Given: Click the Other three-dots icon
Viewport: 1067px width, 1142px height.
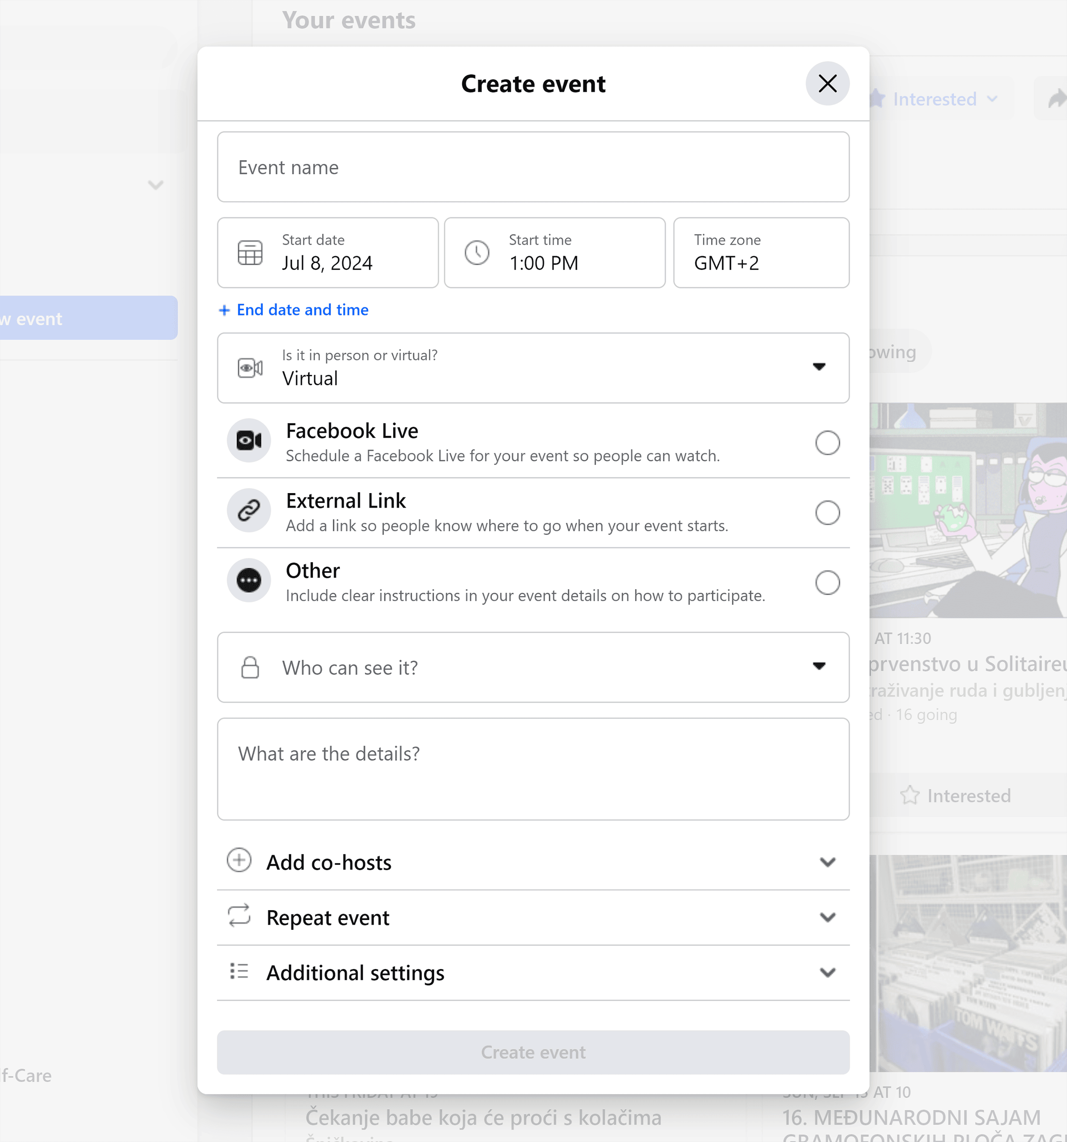Looking at the screenshot, I should pyautogui.click(x=249, y=580).
